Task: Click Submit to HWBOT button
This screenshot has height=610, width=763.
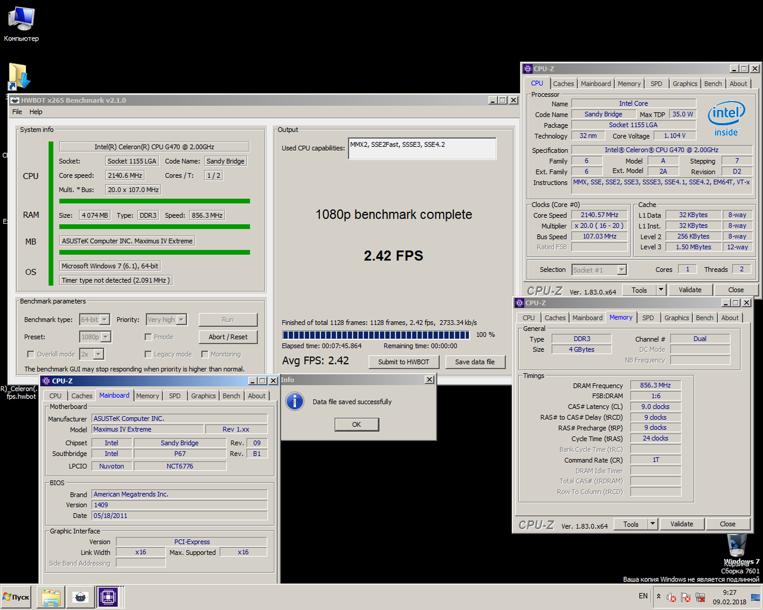Action: (x=404, y=362)
